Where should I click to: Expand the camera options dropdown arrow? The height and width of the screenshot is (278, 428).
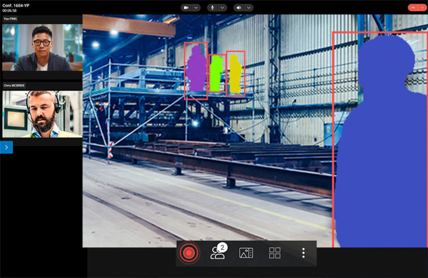click(196, 8)
